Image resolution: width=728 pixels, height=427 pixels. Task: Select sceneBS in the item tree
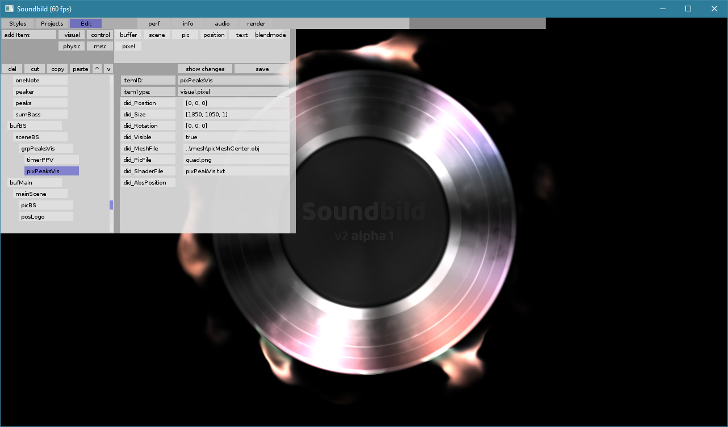[40, 137]
